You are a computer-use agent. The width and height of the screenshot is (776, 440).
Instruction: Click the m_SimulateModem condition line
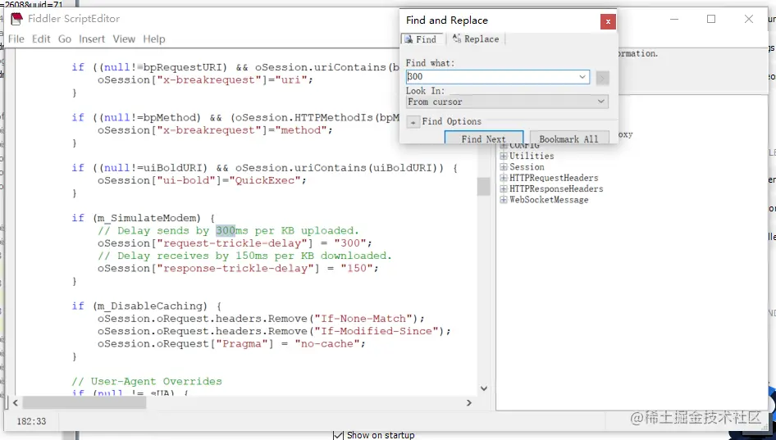pos(143,218)
